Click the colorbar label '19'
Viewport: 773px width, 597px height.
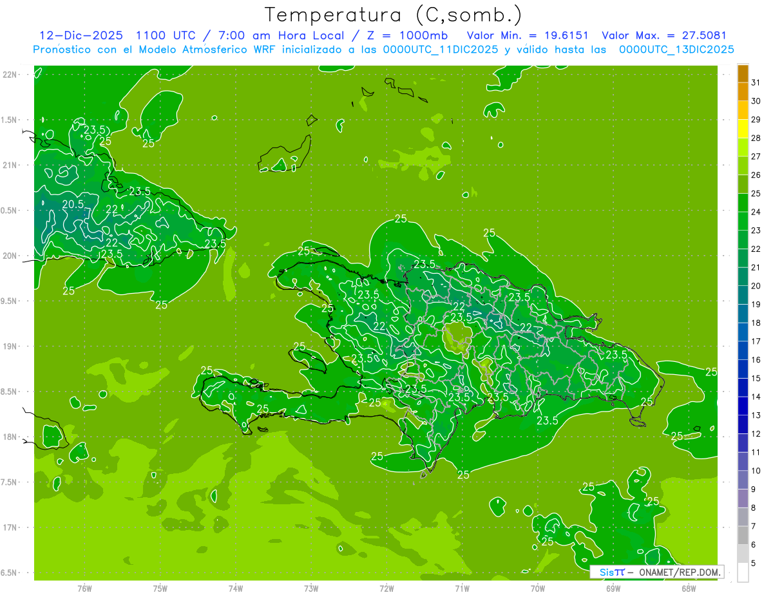756,304
